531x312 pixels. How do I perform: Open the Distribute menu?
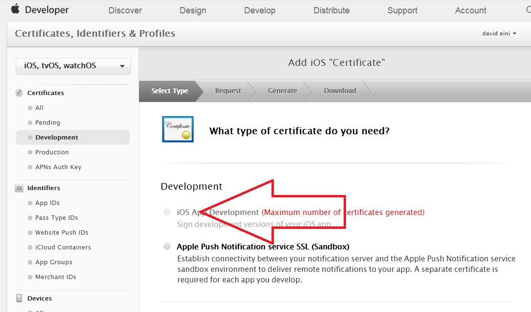click(331, 11)
